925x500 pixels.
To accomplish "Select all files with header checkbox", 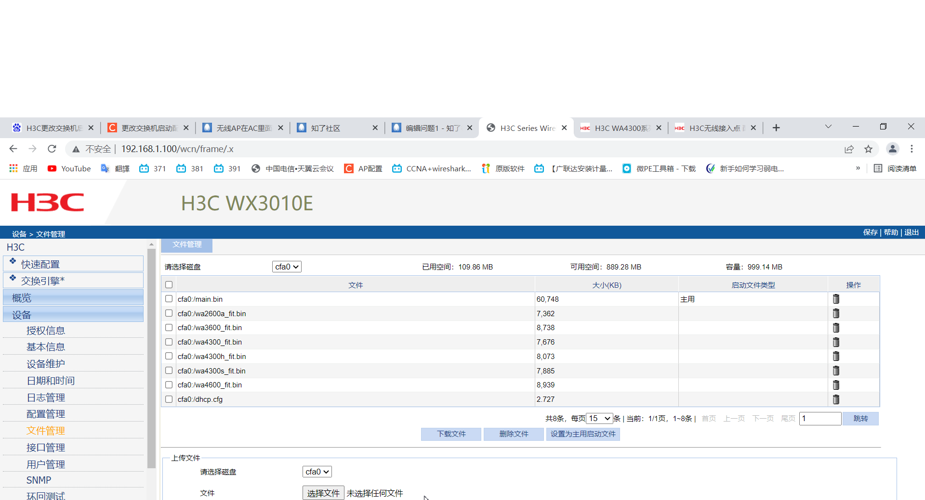I will pyautogui.click(x=169, y=285).
